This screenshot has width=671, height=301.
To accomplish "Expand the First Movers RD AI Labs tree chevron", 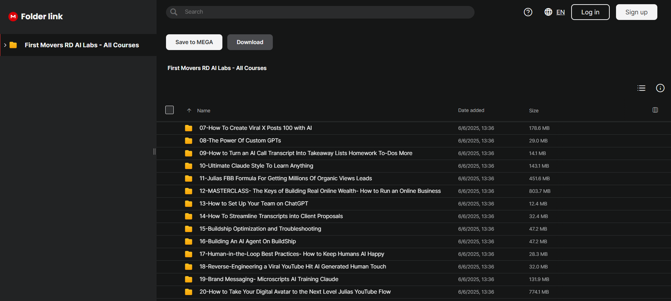I will coord(5,45).
